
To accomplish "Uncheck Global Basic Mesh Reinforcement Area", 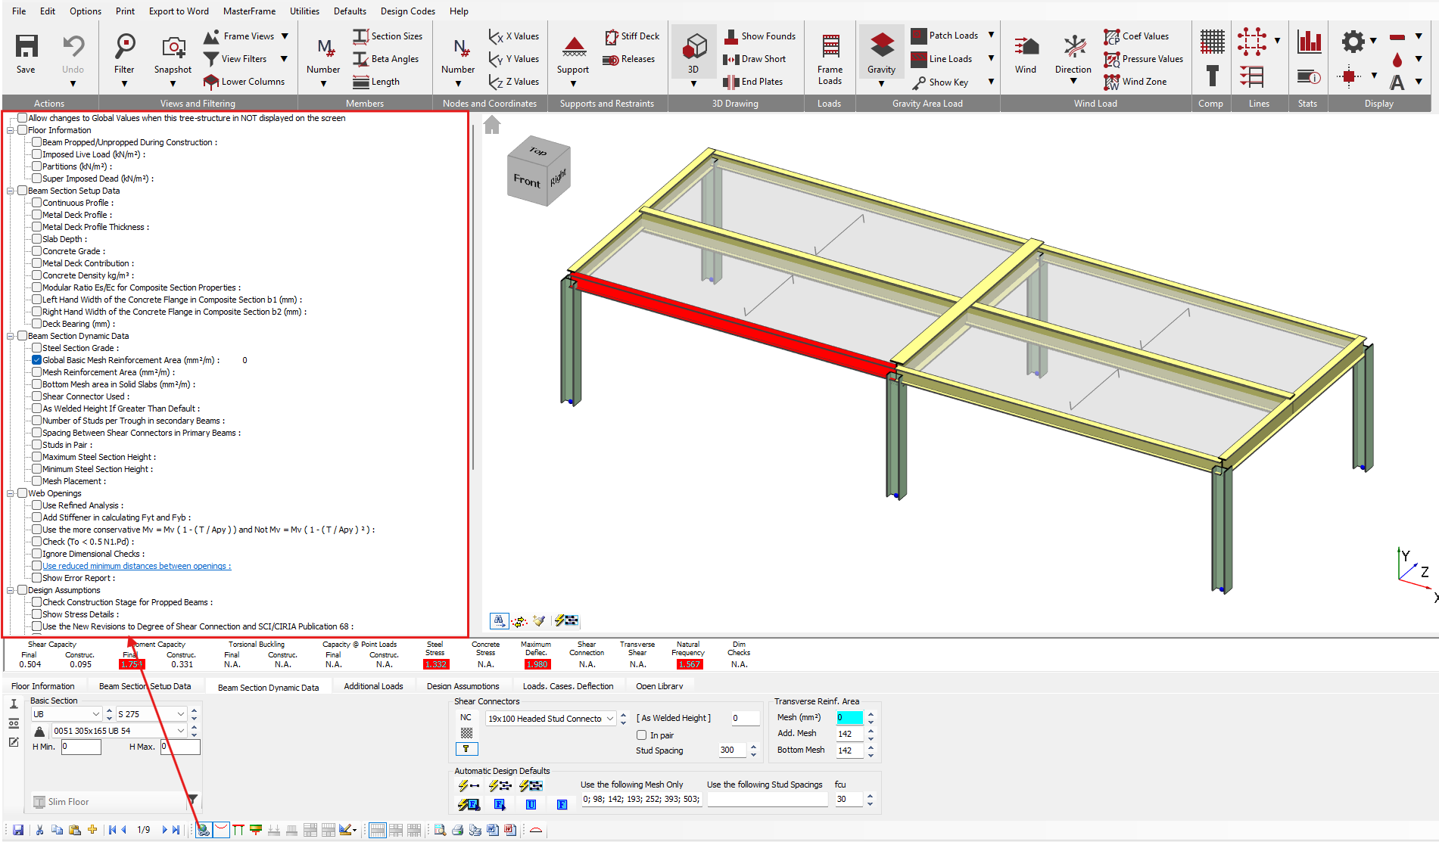I will coord(36,360).
